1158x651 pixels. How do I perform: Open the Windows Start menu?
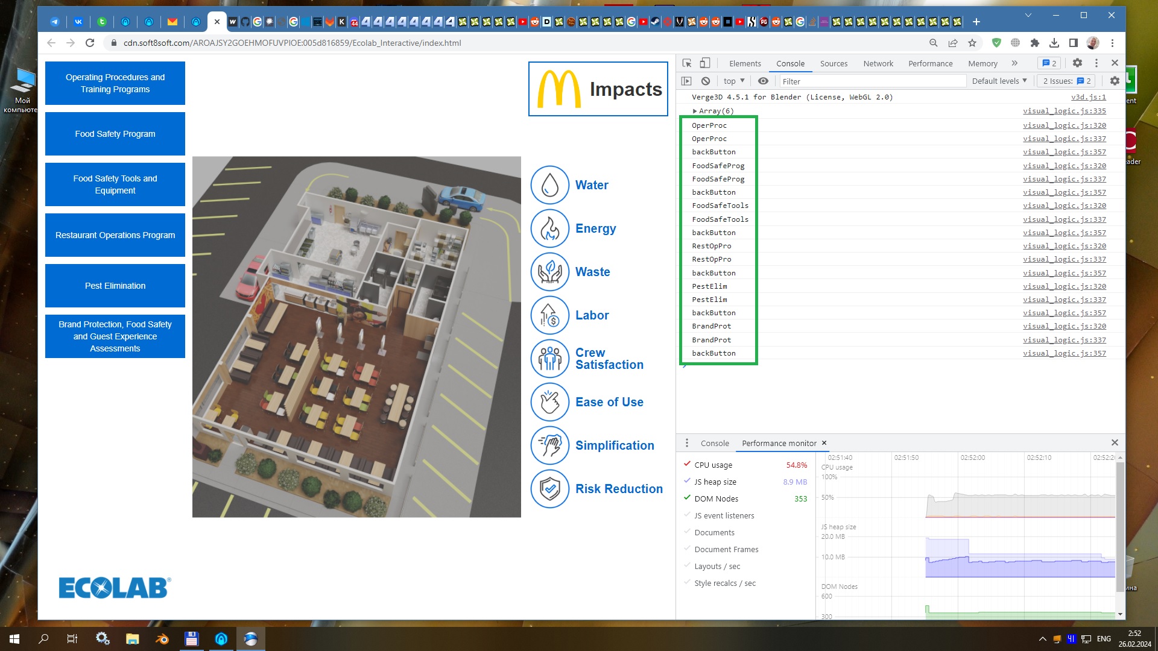pos(14,639)
